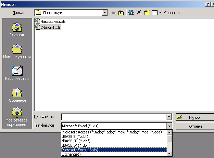This screenshot has height=158, width=214.
Task: Go to Рабочий стол
Action: click(17, 73)
